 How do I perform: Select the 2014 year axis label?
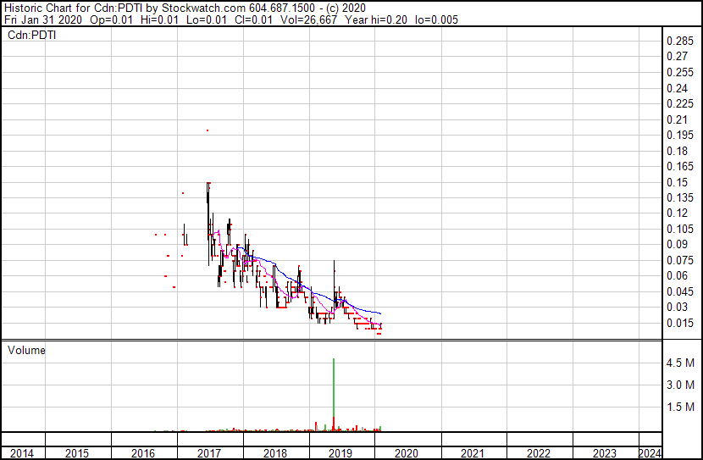click(x=21, y=454)
